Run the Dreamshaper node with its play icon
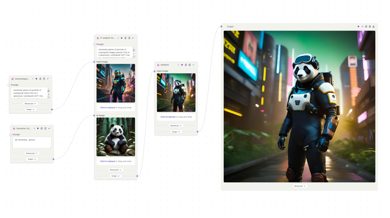Viewport: 390px width, 218px height. point(37,79)
